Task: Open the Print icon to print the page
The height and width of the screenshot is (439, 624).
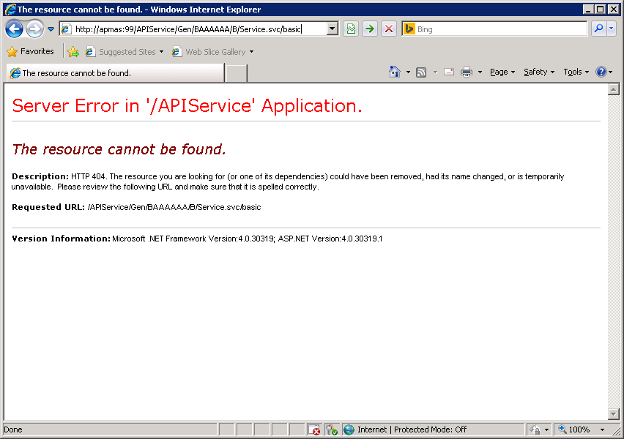Action: point(467,72)
